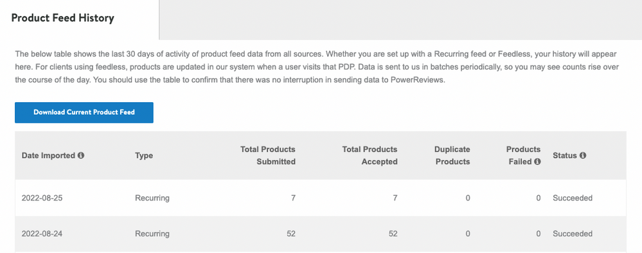Click the Products Failed column header

click(x=523, y=155)
